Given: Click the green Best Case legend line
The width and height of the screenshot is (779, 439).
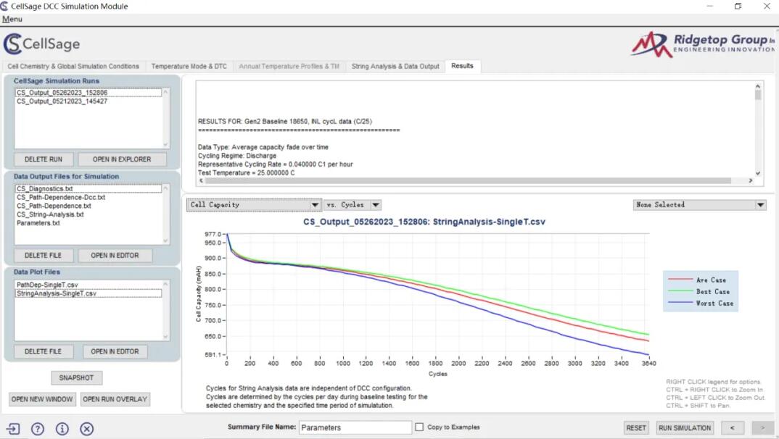Looking at the screenshot, I should [680, 291].
